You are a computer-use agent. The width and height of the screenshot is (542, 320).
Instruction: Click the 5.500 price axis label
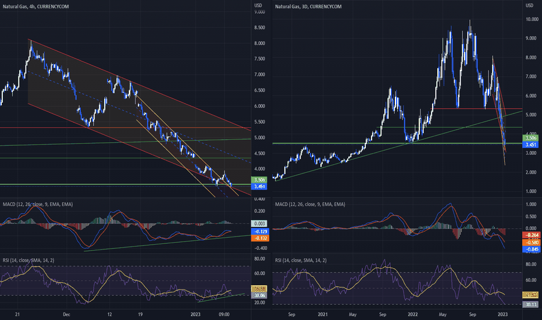click(259, 122)
